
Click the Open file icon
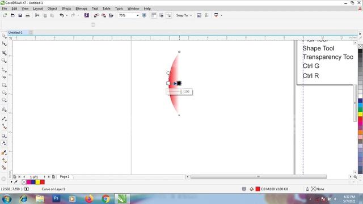pyautogui.click(x=12, y=15)
